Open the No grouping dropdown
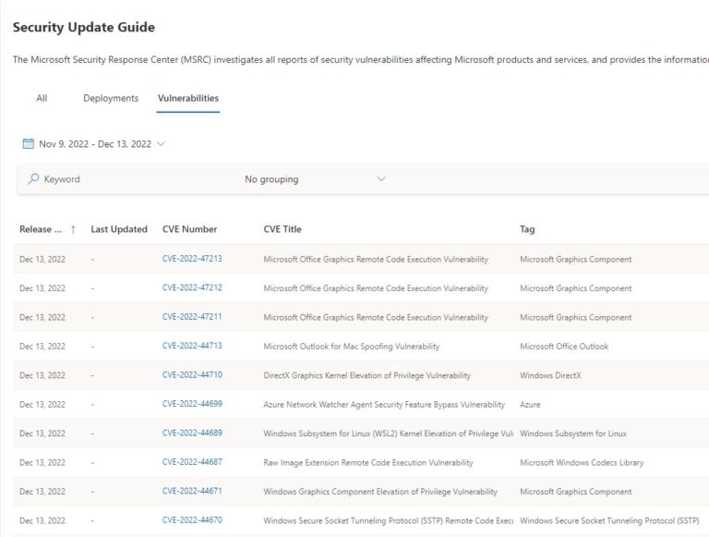 [x=314, y=179]
